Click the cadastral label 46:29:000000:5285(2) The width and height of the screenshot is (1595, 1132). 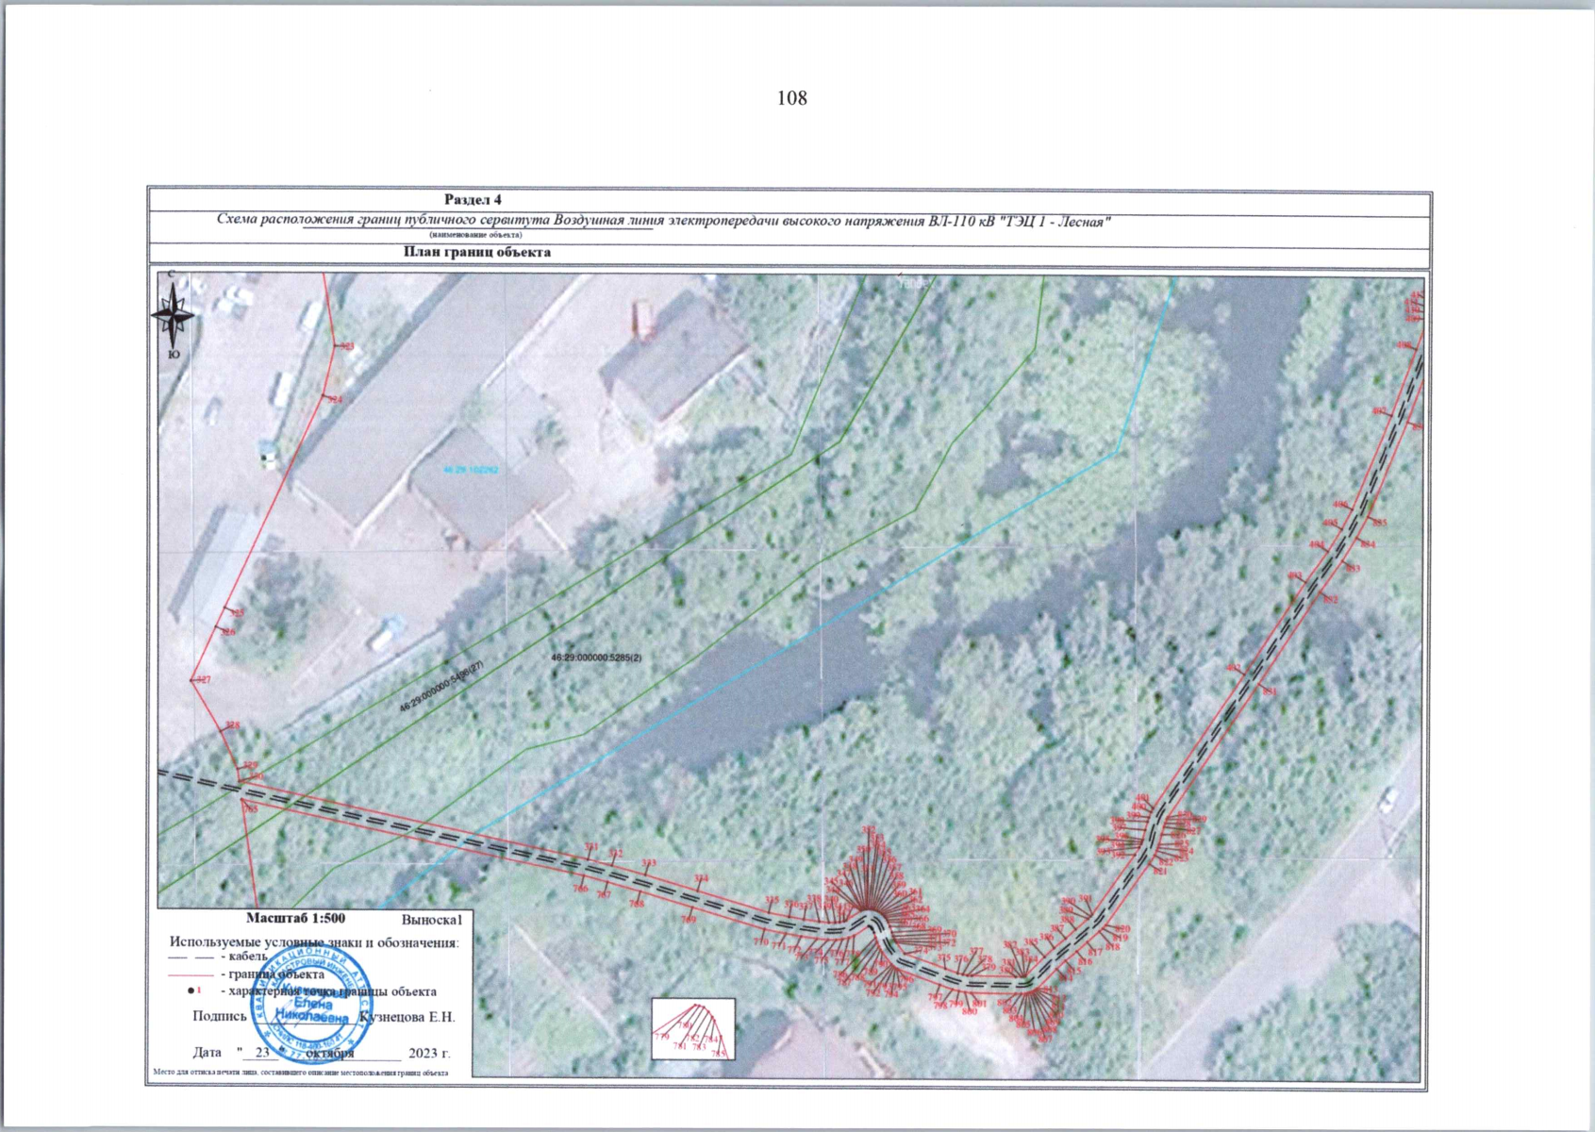tap(595, 658)
